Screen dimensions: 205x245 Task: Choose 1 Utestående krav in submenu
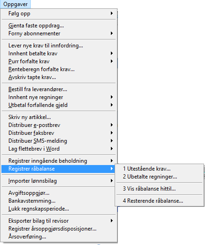pos(159,169)
